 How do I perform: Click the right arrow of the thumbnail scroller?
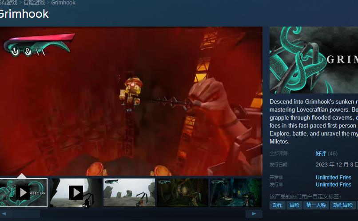coord(254,214)
